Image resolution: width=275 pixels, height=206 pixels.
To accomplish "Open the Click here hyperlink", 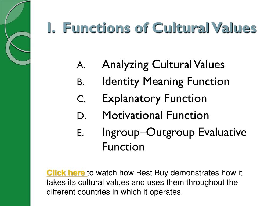I will 66,173.
